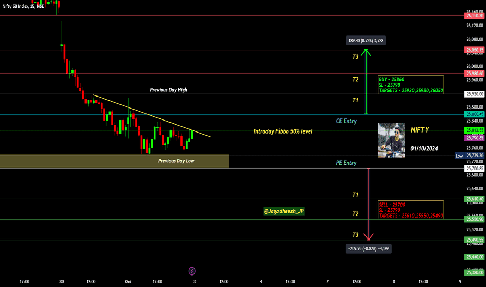Click the 25,490.55 green price label
This screenshot has width=486, height=287.
[x=474, y=240]
